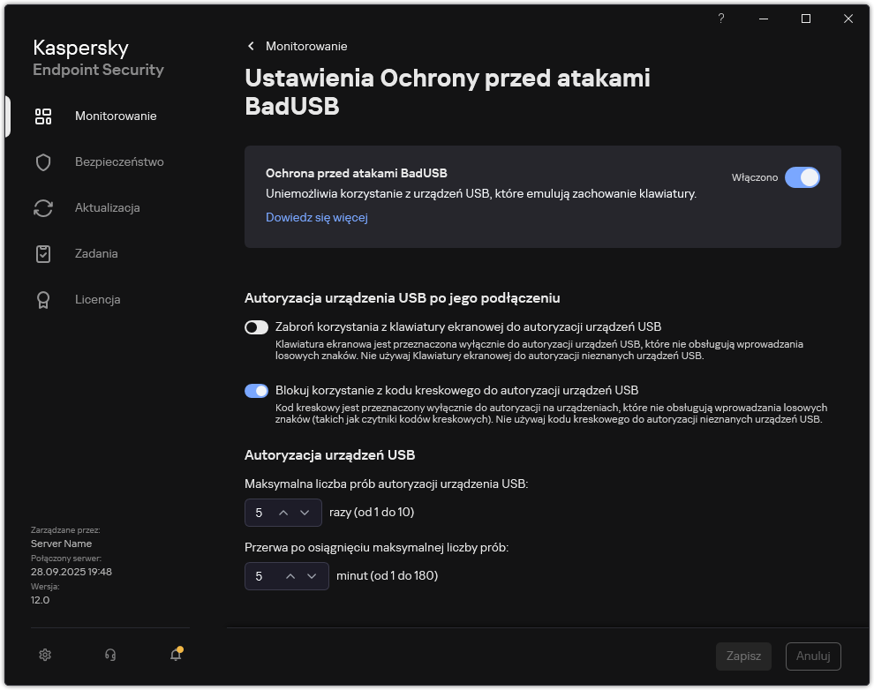
Task: Open Aktualizacja from the sidebar
Action: 43,207
